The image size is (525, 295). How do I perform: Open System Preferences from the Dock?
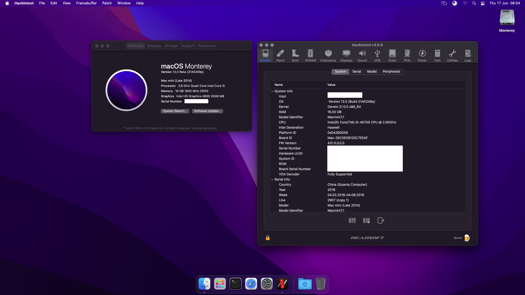pyautogui.click(x=267, y=284)
